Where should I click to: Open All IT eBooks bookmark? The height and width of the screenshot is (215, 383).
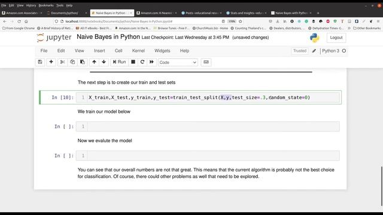94,28
